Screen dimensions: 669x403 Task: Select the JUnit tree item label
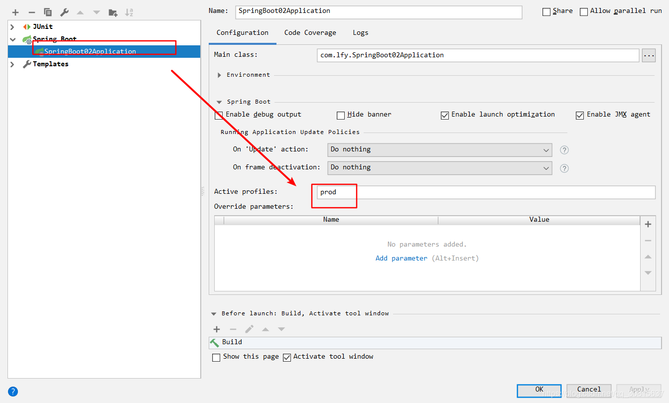point(43,27)
